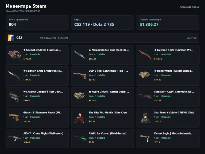
Task: Click the Страница 1 из 55 page indicator
Action: 190,7
